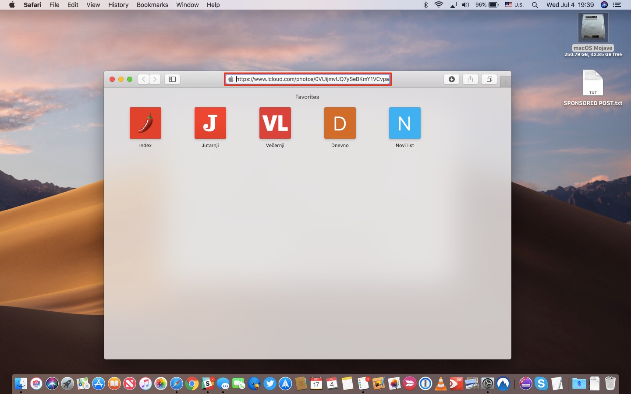Viewport: 631px width, 394px height.
Task: Open Photos from the Dock
Action: pos(161,383)
